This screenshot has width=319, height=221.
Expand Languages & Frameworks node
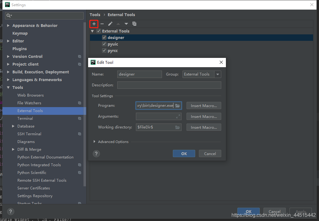[x=8, y=80]
